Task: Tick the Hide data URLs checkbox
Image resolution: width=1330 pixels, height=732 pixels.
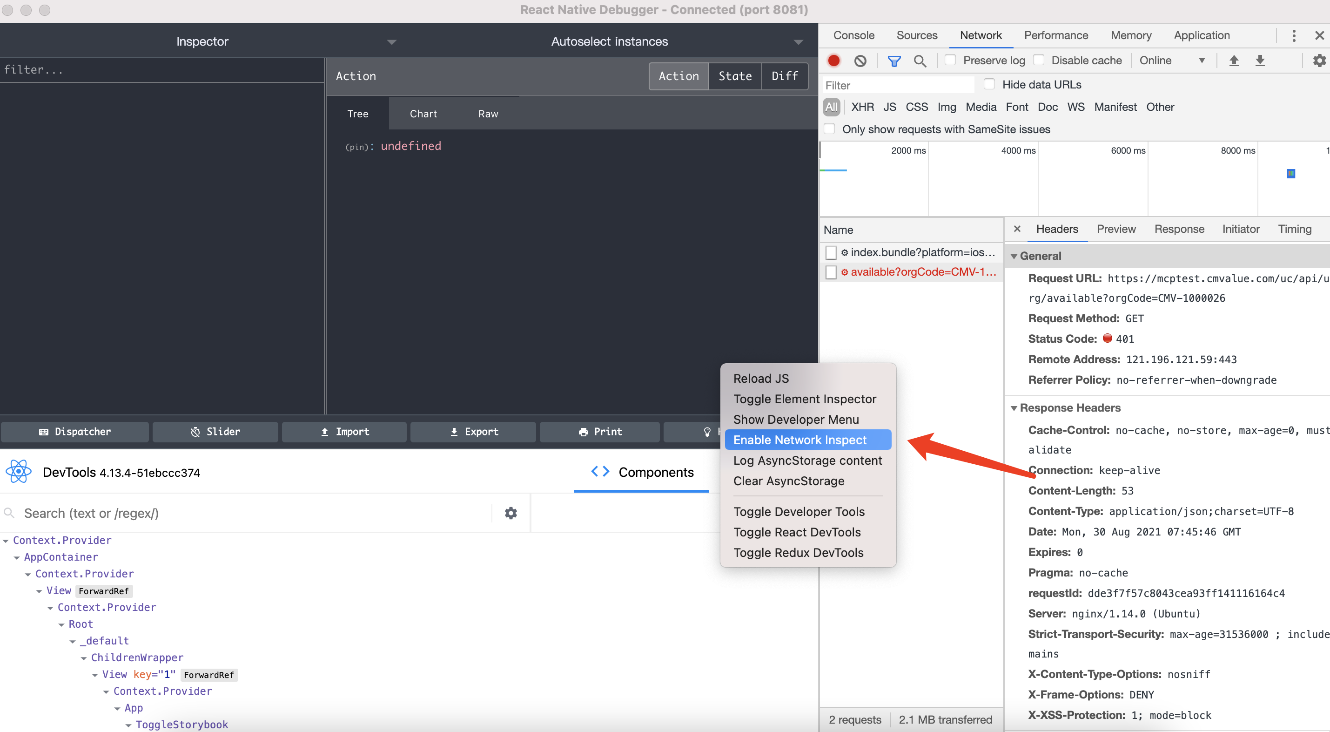Action: click(x=989, y=84)
